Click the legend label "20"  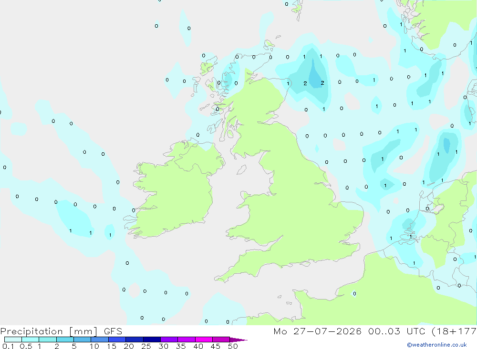129,346
